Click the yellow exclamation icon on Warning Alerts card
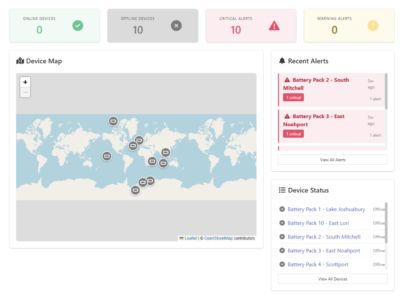This screenshot has width=400, height=302. tap(373, 25)
